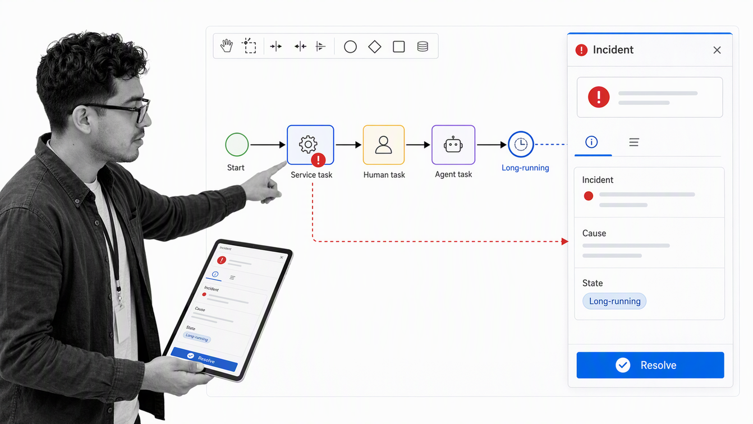Select the Human task person node
This screenshot has height=424, width=753.
coord(384,145)
